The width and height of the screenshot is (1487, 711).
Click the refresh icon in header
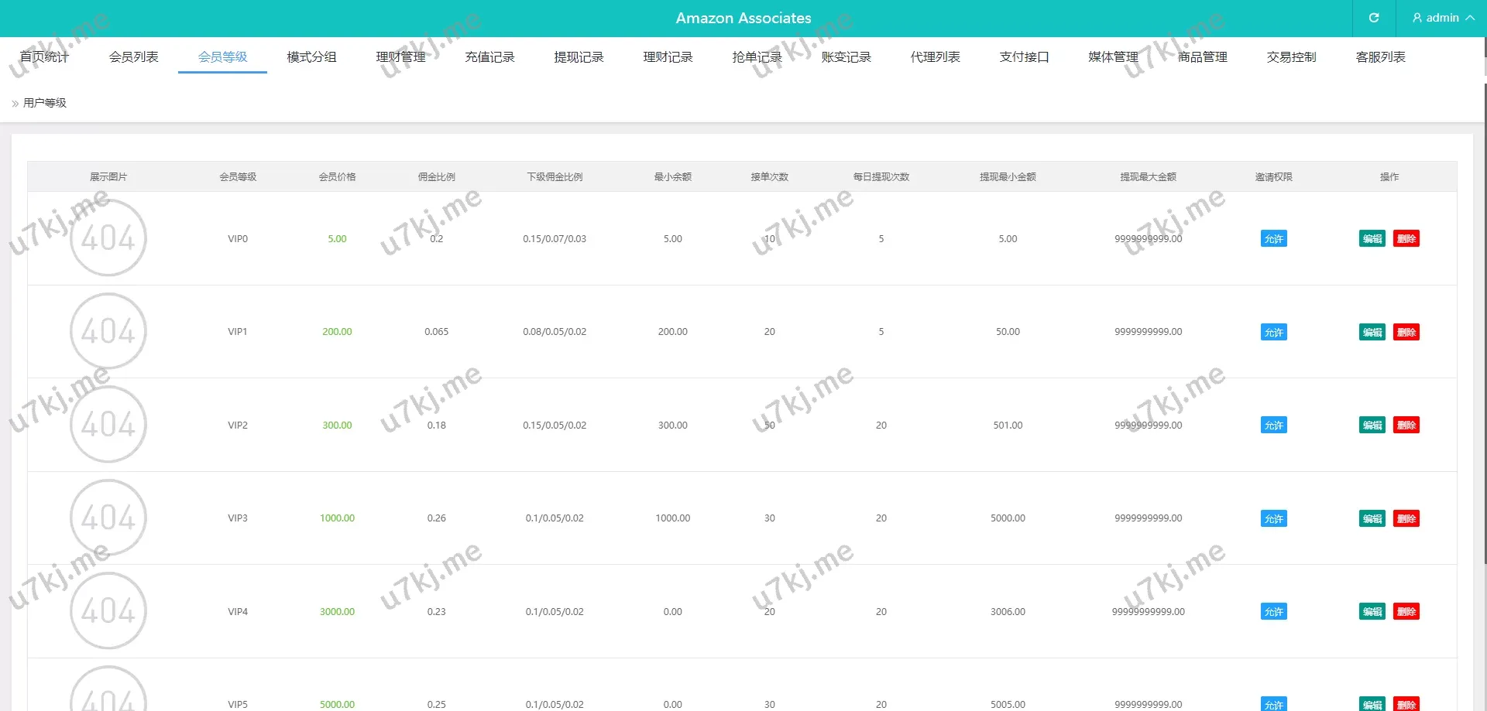[x=1373, y=18]
